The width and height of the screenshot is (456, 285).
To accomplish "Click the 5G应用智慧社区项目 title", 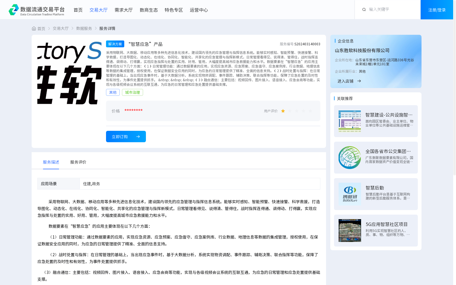I will [x=387, y=224].
